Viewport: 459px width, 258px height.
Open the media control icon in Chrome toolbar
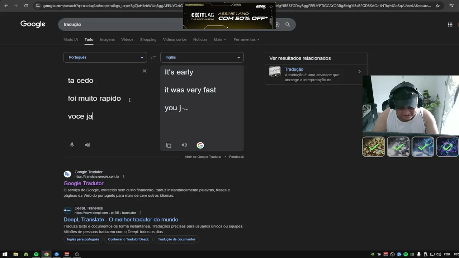(451, 6)
